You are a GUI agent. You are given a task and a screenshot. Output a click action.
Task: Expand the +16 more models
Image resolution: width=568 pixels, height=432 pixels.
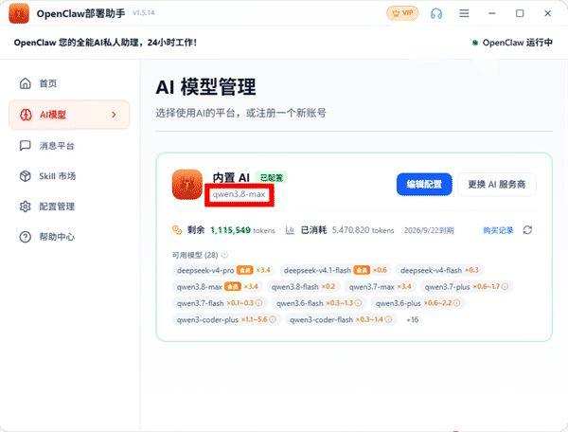point(412,319)
